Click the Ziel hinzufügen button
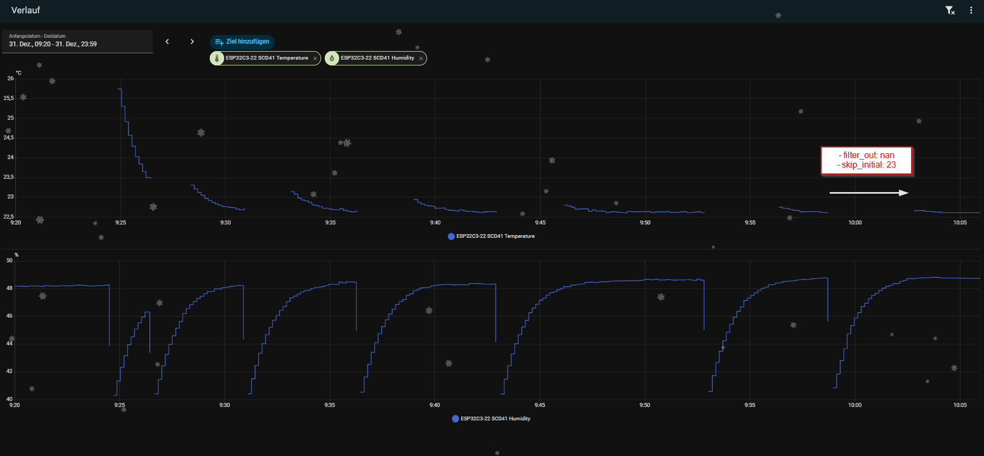This screenshot has height=456, width=984. coord(242,42)
